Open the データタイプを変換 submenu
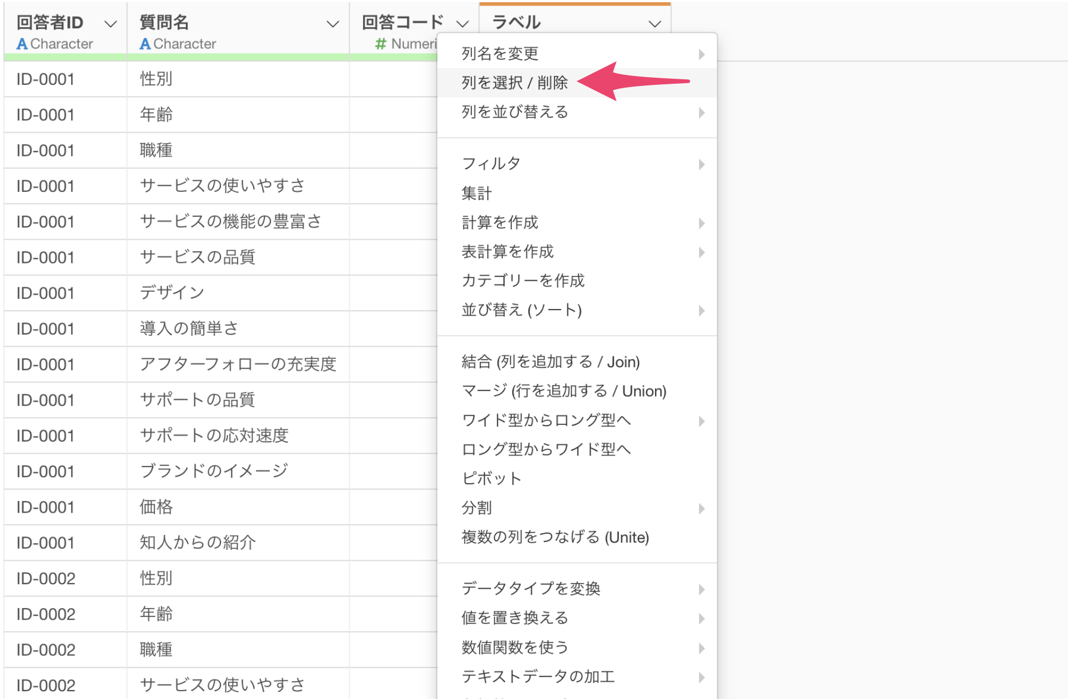The width and height of the screenshot is (1068, 699). tap(531, 588)
